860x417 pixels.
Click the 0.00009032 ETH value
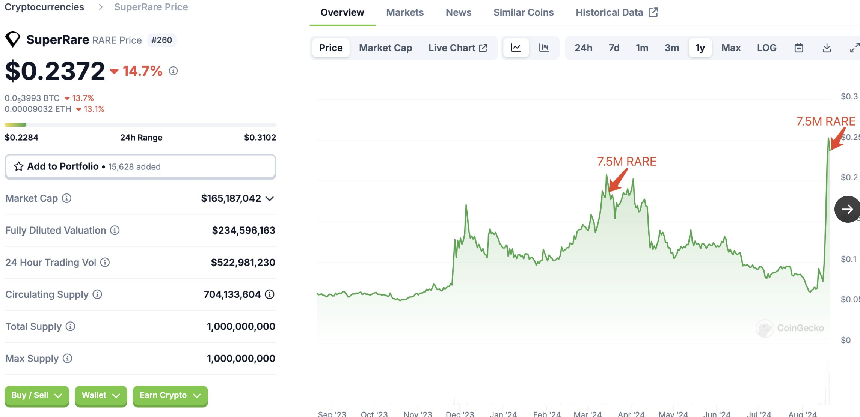click(38, 109)
